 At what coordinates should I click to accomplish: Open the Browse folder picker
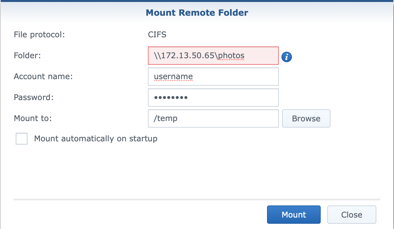306,118
